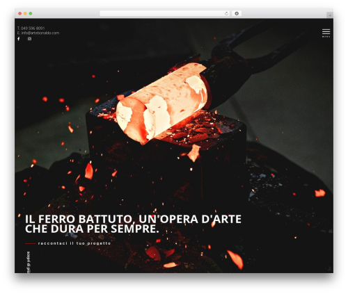Click the yellow minimize window dot
Viewport: 348px width, 294px height.
(25, 14)
